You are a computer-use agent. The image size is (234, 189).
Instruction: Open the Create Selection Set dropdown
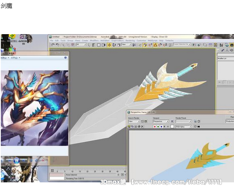pos(182,44)
